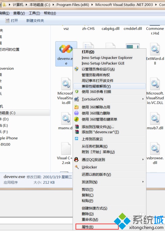Select the (D:) drive in navigation pane
The image size is (165, 231).
[x=4, y=119]
